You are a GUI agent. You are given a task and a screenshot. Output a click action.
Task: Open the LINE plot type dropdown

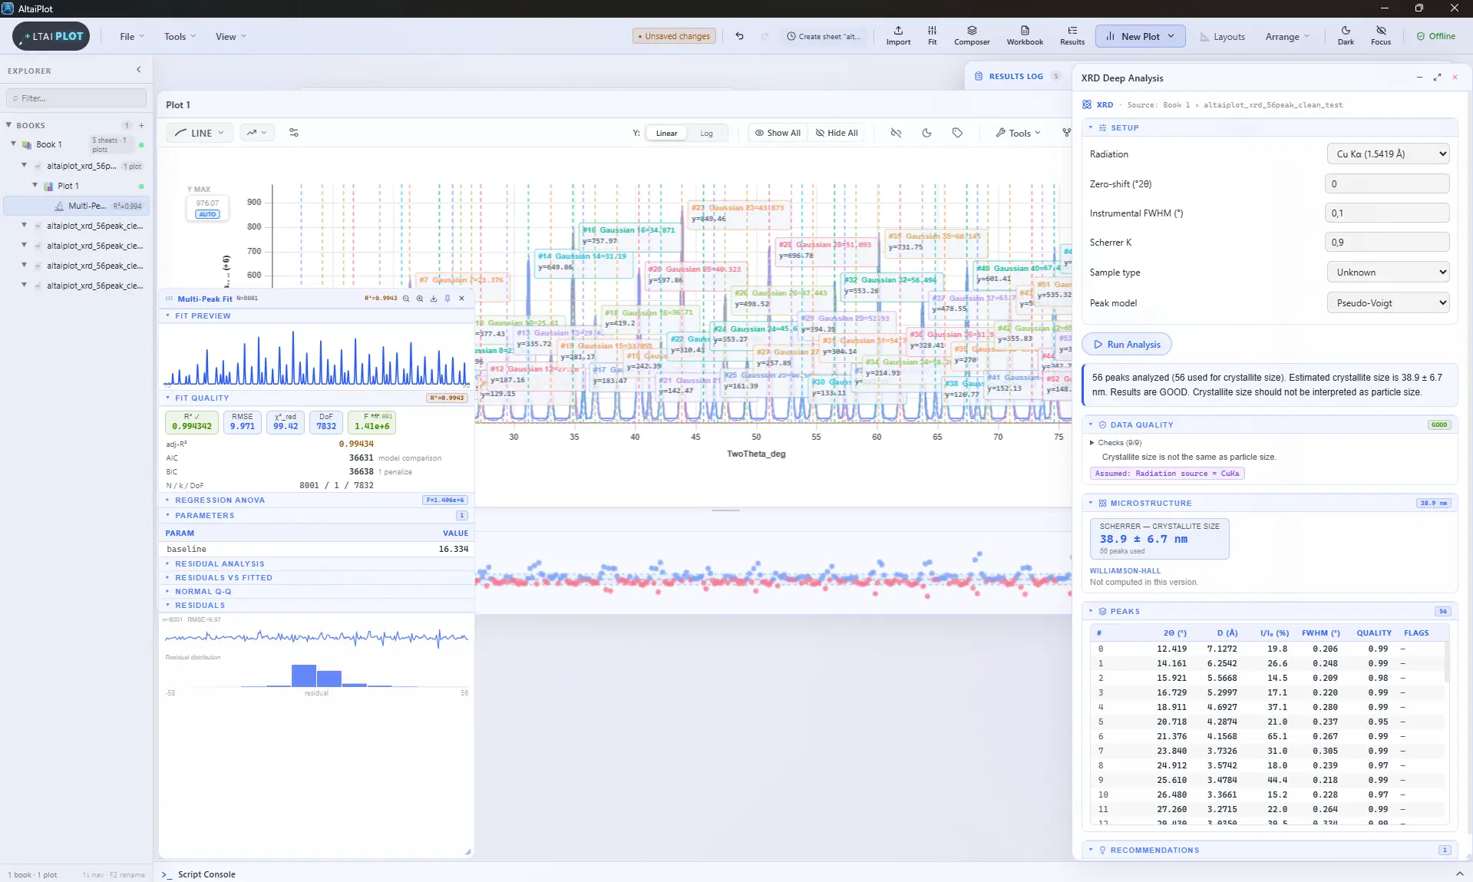(x=199, y=133)
